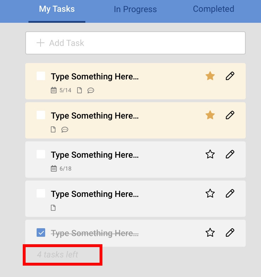The image size is (261, 277).
Task: Uncheck the completed task checkbox
Action: [x=41, y=233]
